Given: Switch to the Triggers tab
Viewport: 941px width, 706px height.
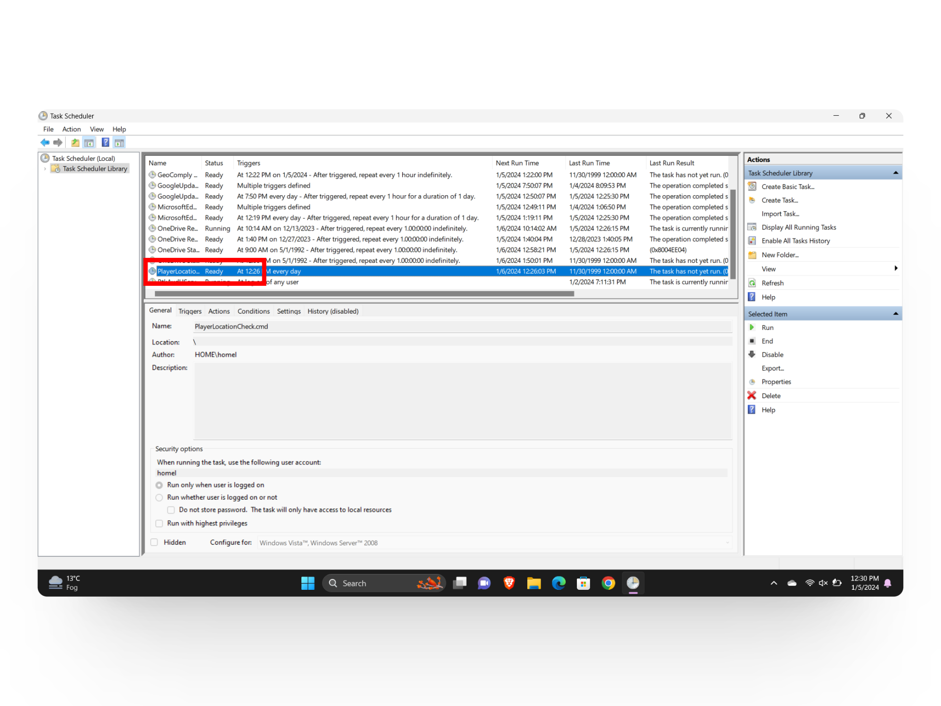Looking at the screenshot, I should [x=190, y=311].
